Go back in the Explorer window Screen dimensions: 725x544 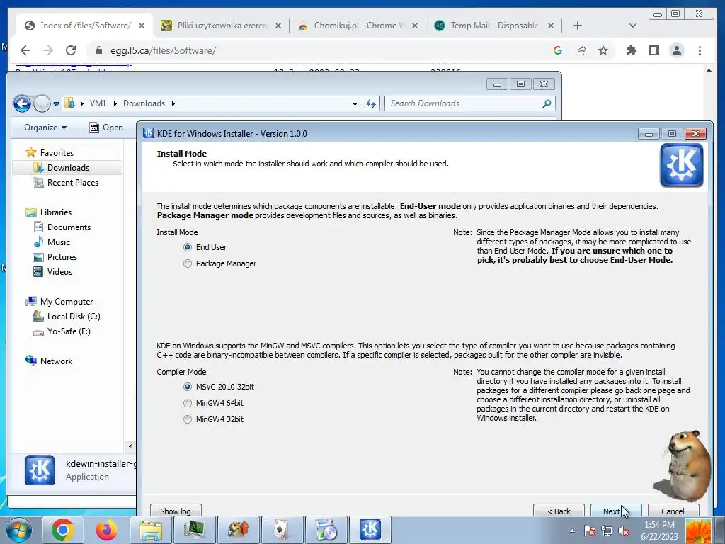(x=22, y=103)
